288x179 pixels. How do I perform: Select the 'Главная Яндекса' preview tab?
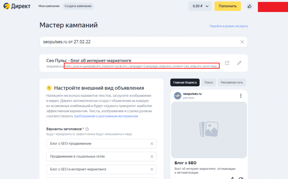[x=185, y=83]
